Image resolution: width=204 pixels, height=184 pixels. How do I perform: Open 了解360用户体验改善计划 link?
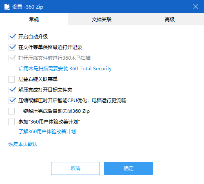[47, 132]
